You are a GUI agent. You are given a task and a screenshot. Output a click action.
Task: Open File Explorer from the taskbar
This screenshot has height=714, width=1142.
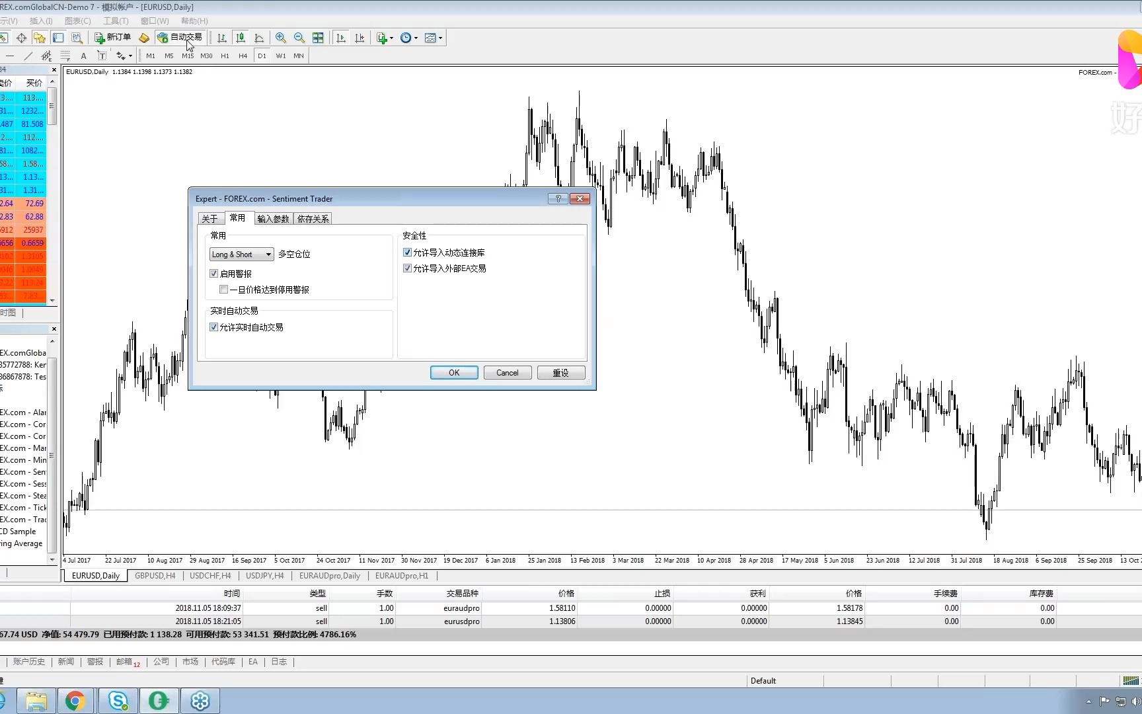click(35, 701)
